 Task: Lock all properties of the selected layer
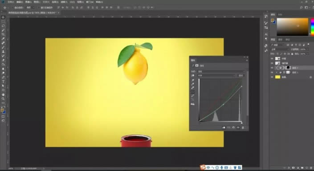click(x=292, y=54)
